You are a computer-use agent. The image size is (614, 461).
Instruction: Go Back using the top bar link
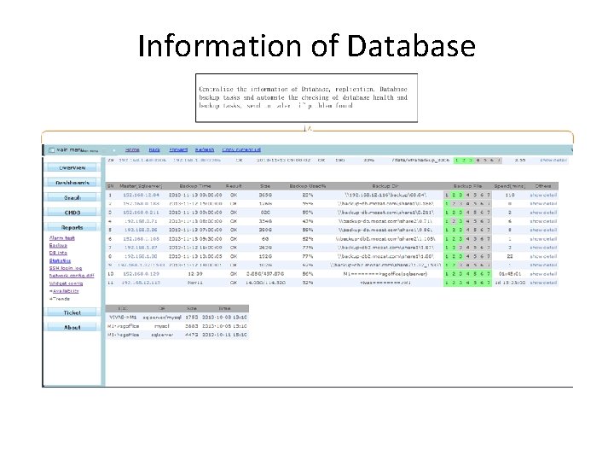[154, 149]
